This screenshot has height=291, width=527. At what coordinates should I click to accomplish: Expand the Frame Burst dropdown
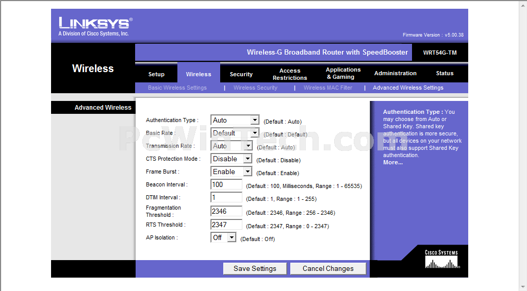[x=231, y=172]
